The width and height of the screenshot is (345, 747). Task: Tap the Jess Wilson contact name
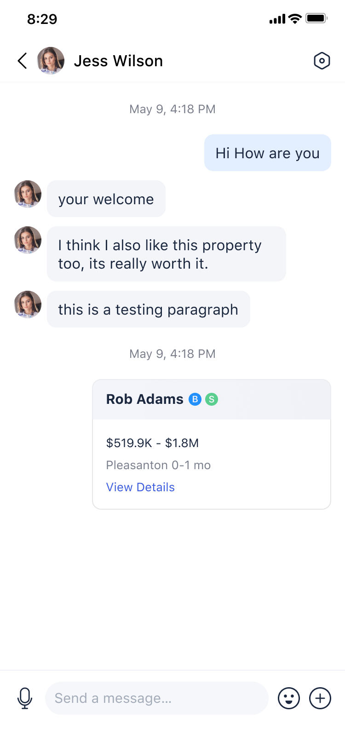point(118,61)
